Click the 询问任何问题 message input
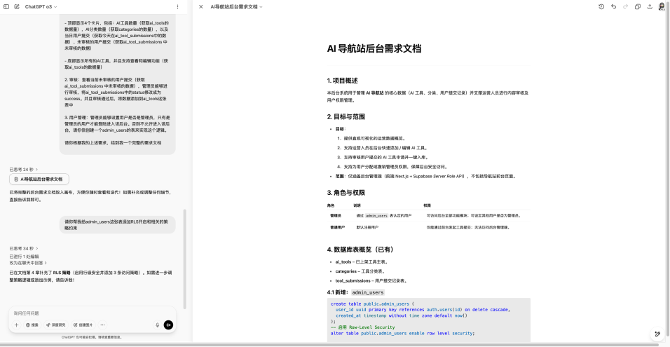 (91, 313)
